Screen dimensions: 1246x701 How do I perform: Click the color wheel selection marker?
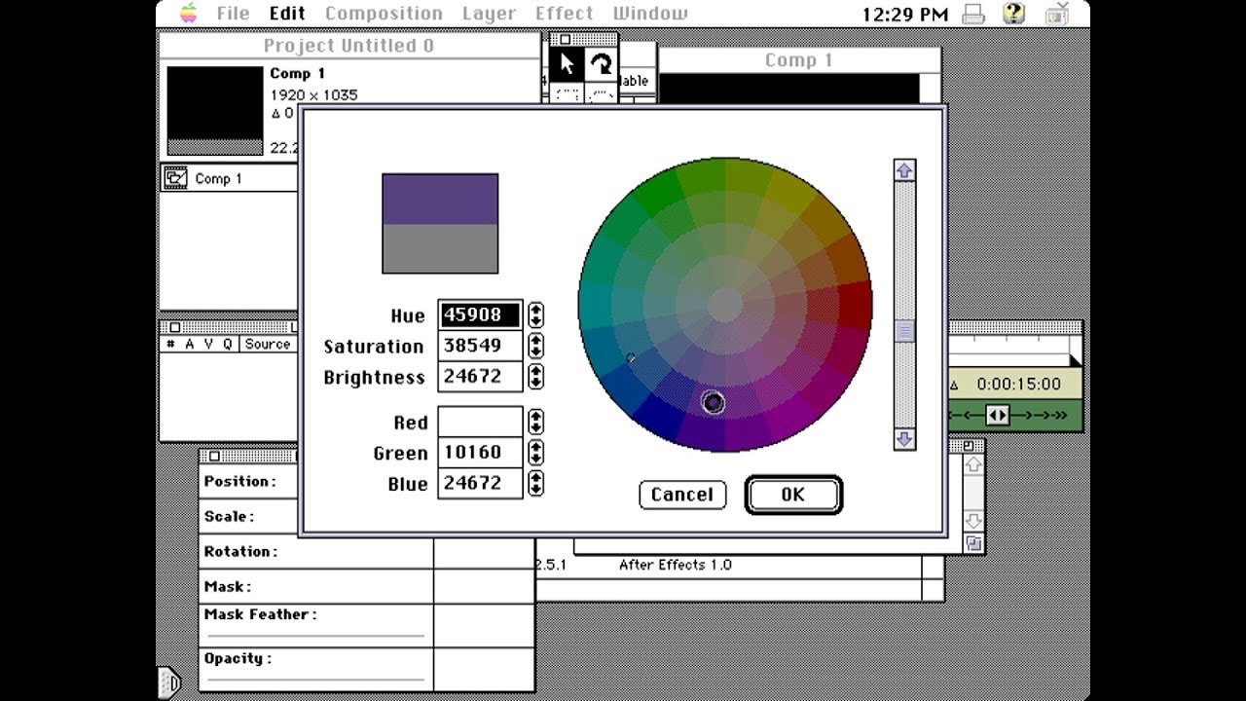(x=713, y=402)
